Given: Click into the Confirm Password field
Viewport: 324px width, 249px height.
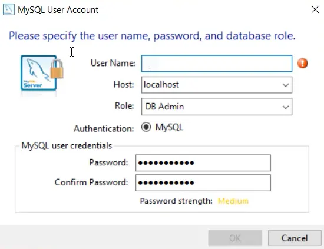Looking at the screenshot, I should [x=203, y=182].
